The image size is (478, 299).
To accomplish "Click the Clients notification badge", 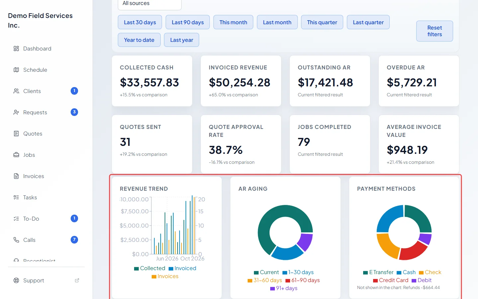I will pyautogui.click(x=74, y=91).
